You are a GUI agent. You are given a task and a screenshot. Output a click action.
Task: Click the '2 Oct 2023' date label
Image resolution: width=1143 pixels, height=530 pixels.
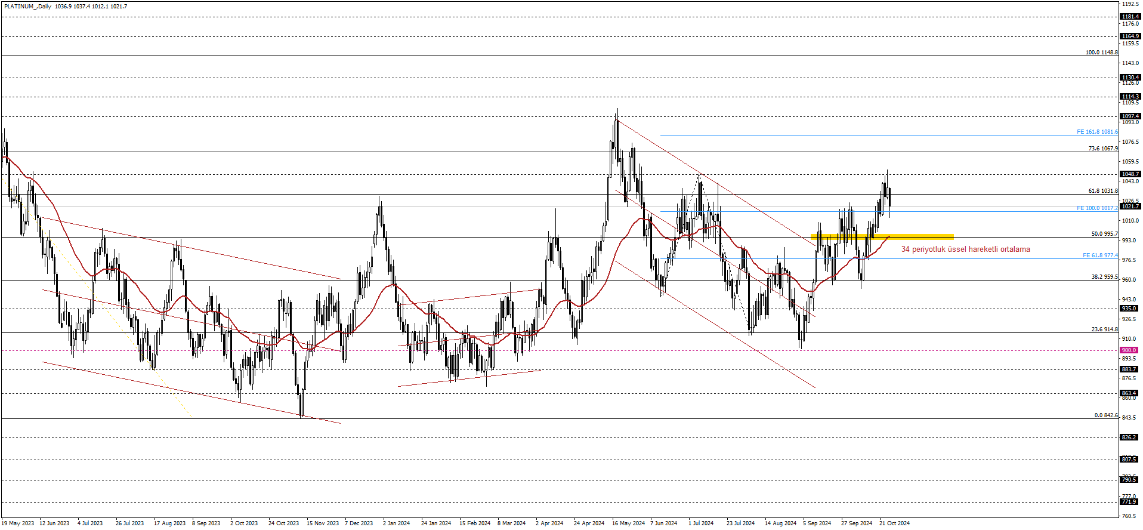(x=244, y=523)
